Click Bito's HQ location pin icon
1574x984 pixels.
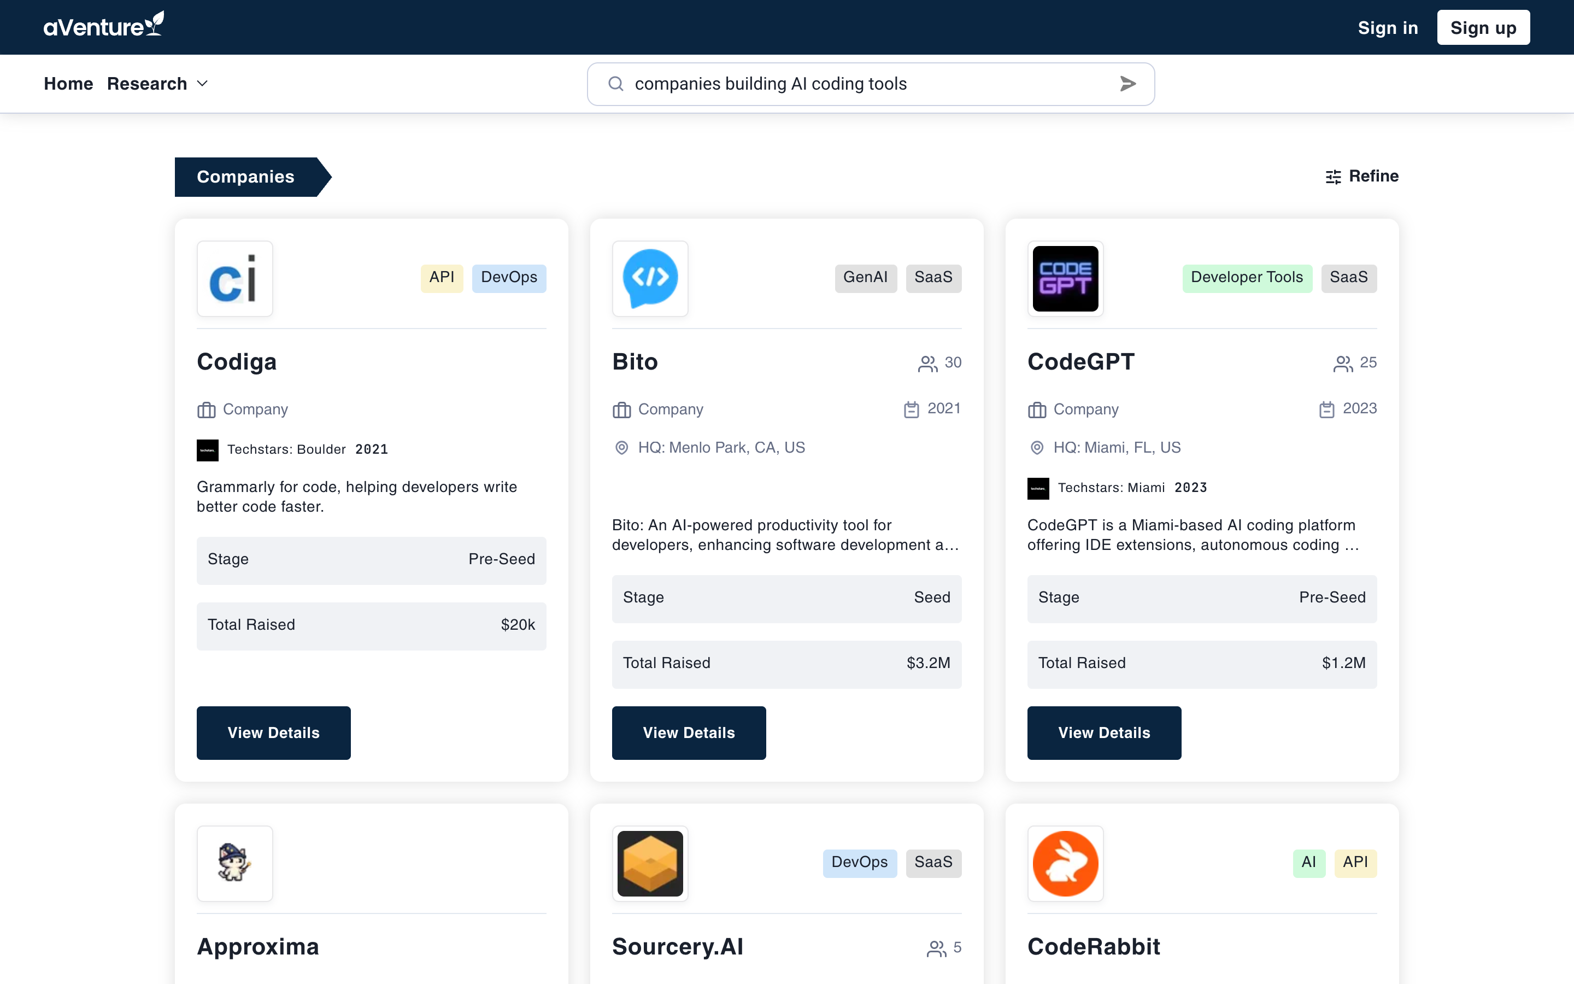(622, 448)
